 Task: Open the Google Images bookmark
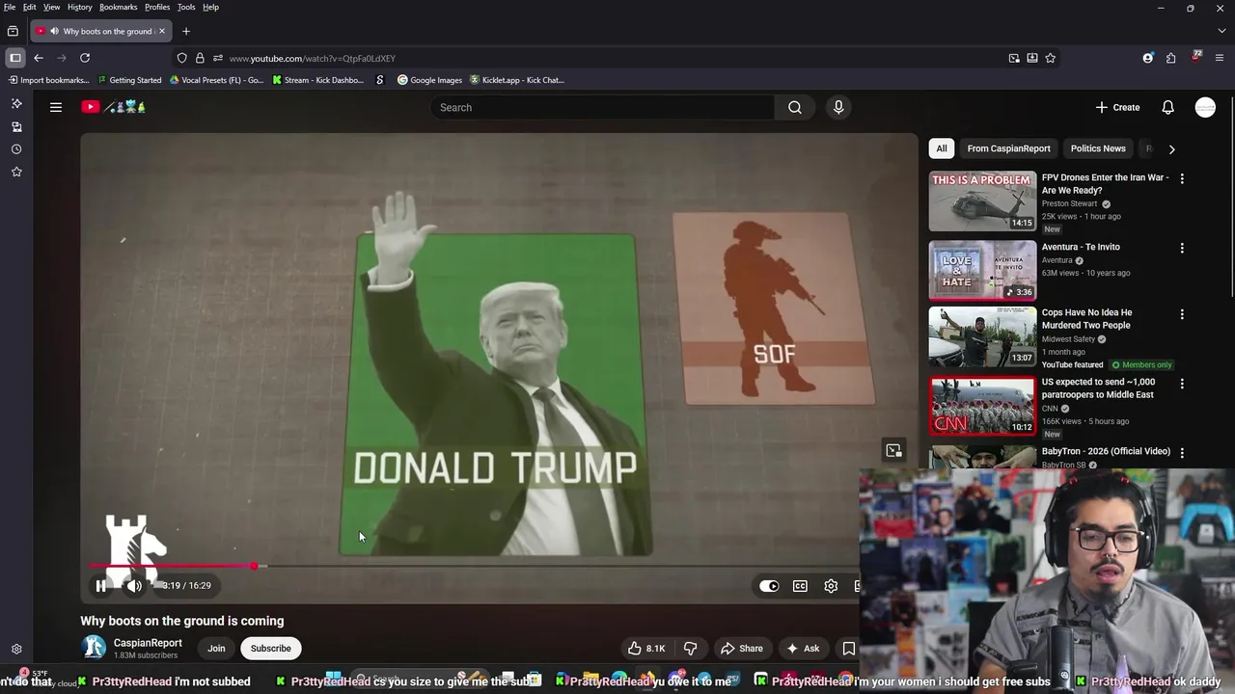[x=430, y=80]
